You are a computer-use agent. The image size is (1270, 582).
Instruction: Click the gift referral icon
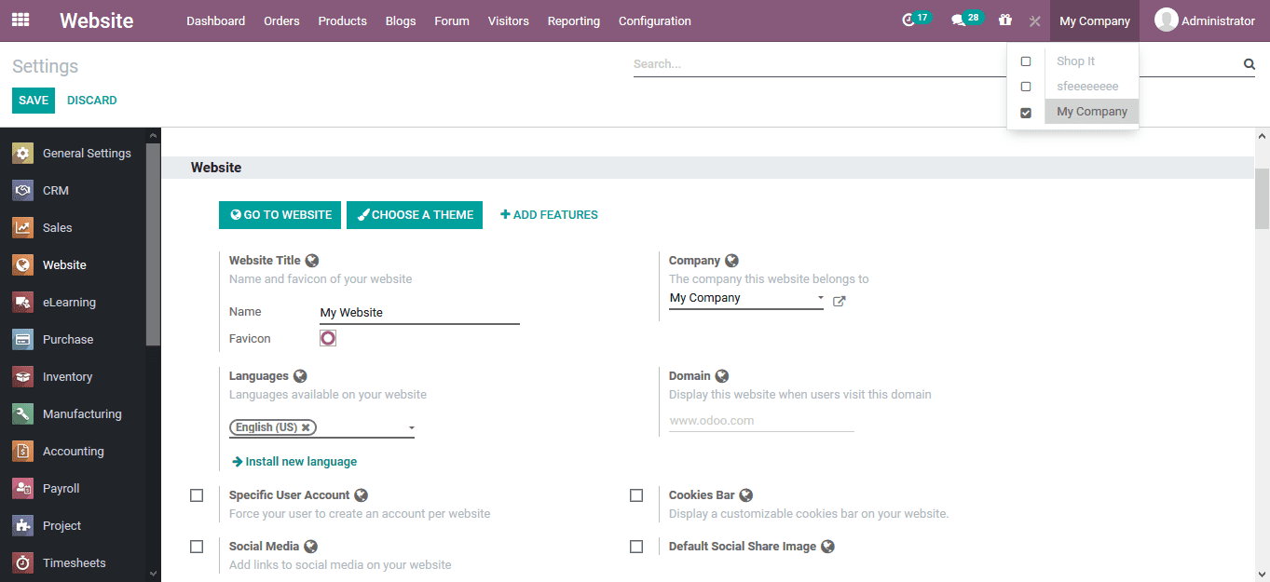click(1004, 20)
